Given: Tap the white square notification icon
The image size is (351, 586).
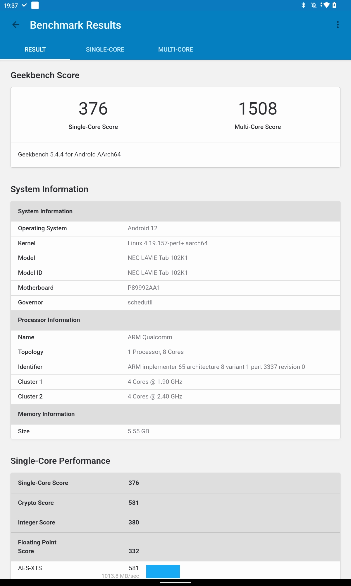Looking at the screenshot, I should (x=35, y=5).
